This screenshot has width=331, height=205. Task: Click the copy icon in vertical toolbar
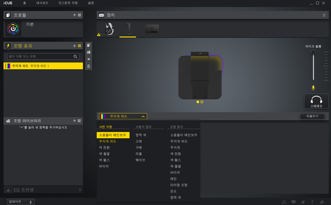point(89,45)
